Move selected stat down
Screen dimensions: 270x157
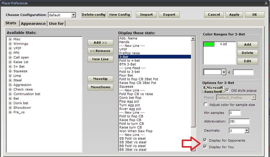tap(100, 87)
